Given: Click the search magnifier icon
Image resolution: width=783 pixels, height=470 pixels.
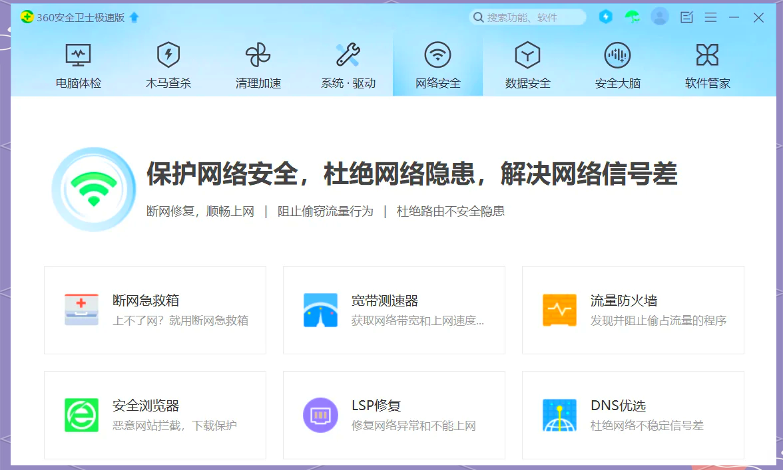Looking at the screenshot, I should click(478, 17).
